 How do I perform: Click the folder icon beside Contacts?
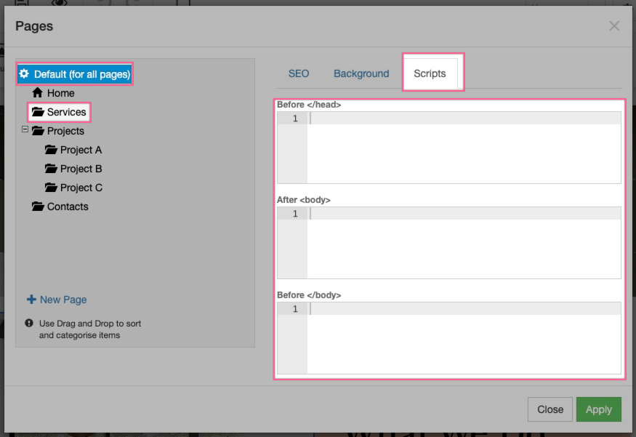(x=38, y=206)
